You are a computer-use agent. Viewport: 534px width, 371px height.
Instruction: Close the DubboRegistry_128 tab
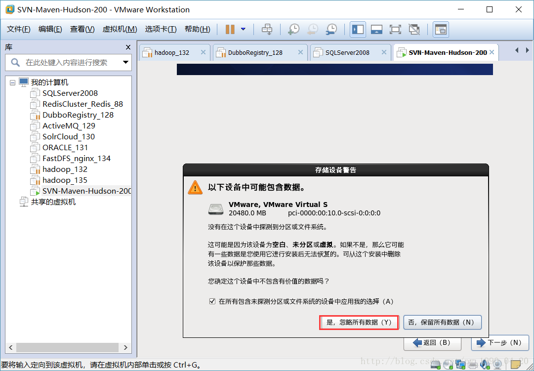pyautogui.click(x=300, y=52)
